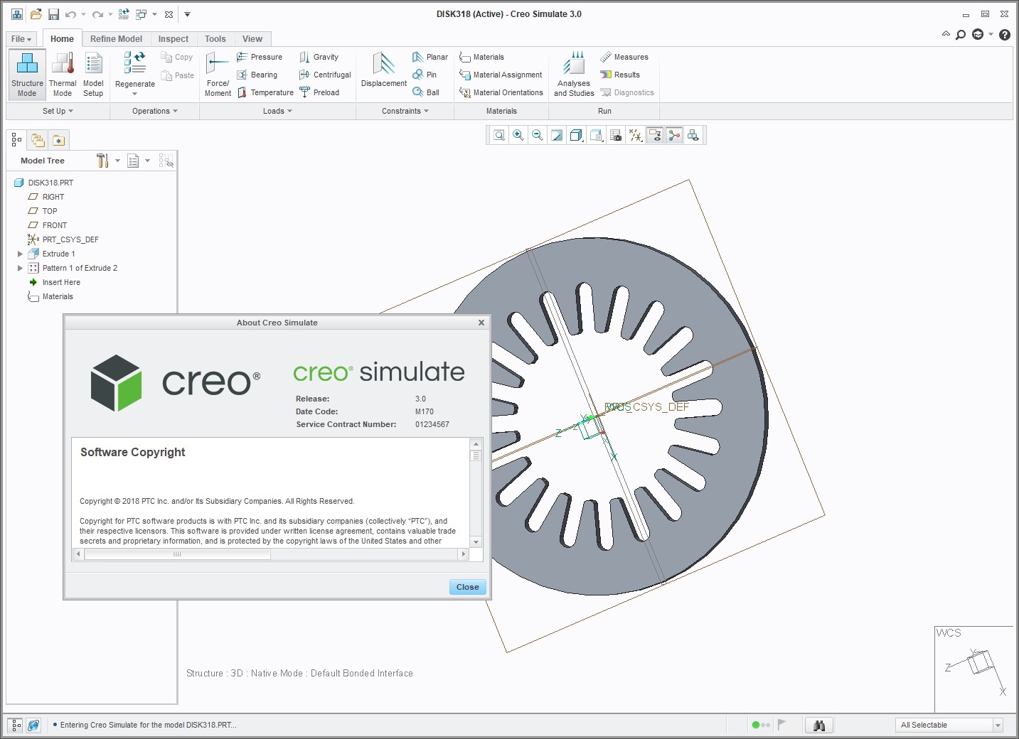The image size is (1019, 739).
Task: Open Model Setup
Action: click(x=93, y=75)
